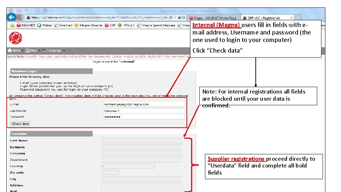This screenshot has width=341, height=192.
Task: Click the browser Forward arrow button
Action: tap(21, 17)
